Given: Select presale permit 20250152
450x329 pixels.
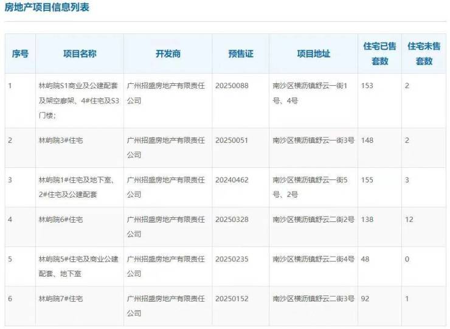Looking at the screenshot, I should click(232, 299).
